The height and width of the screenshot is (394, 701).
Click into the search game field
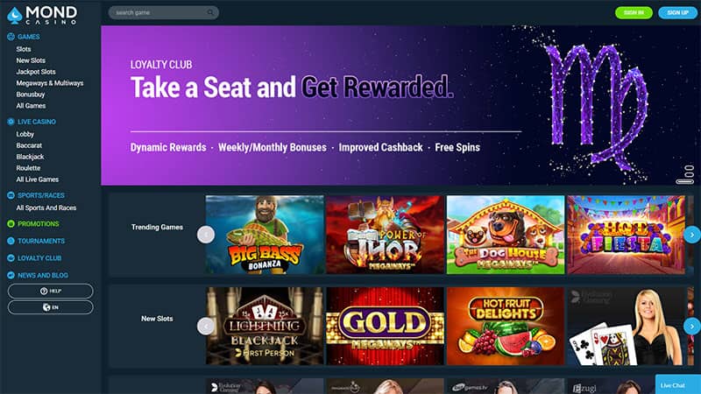(x=164, y=12)
